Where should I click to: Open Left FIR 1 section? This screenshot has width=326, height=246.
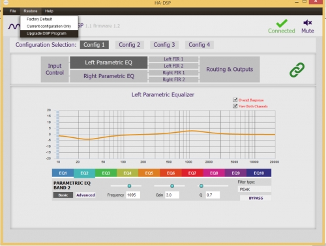[x=173, y=59]
